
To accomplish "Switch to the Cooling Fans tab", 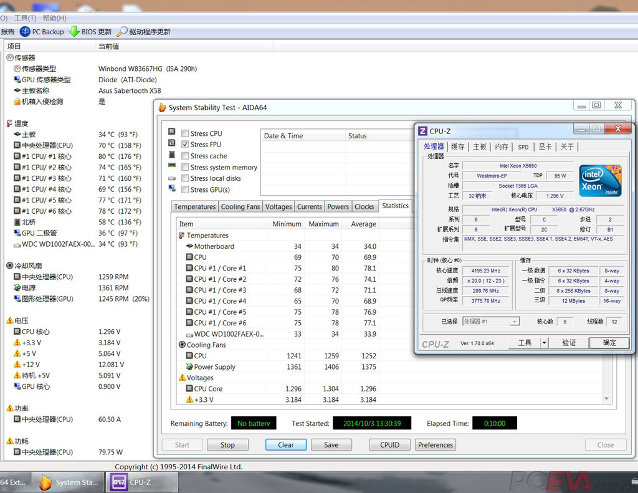I will [240, 206].
